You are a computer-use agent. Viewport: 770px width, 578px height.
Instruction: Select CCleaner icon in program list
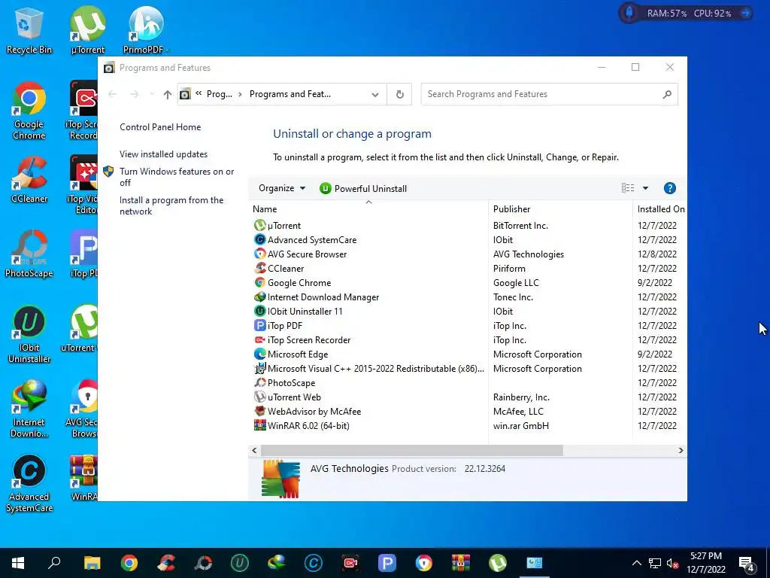click(259, 269)
